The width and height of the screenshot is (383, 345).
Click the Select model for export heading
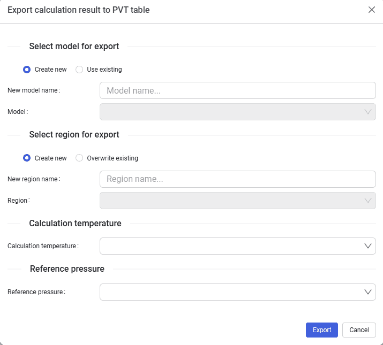(74, 47)
